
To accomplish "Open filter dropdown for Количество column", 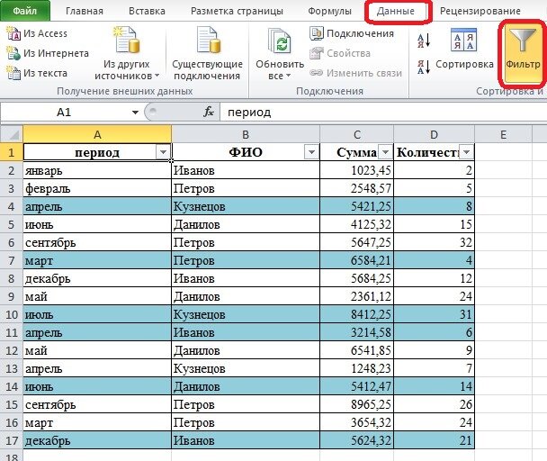I will tap(466, 153).
